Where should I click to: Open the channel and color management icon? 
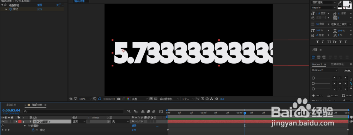click(128, 99)
